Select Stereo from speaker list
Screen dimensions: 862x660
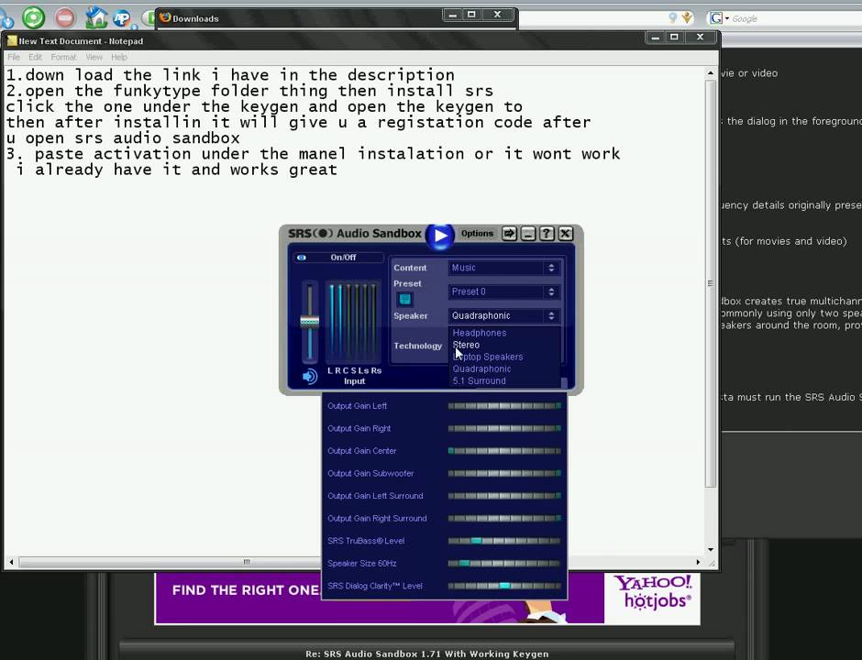pos(466,345)
